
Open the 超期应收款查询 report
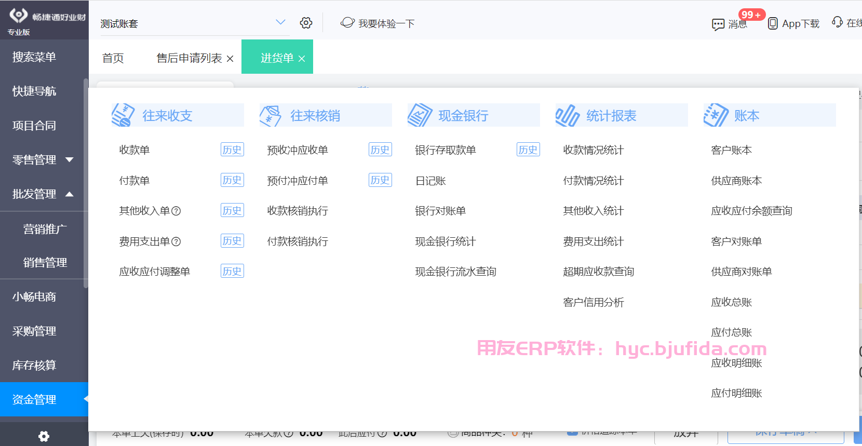pos(599,272)
